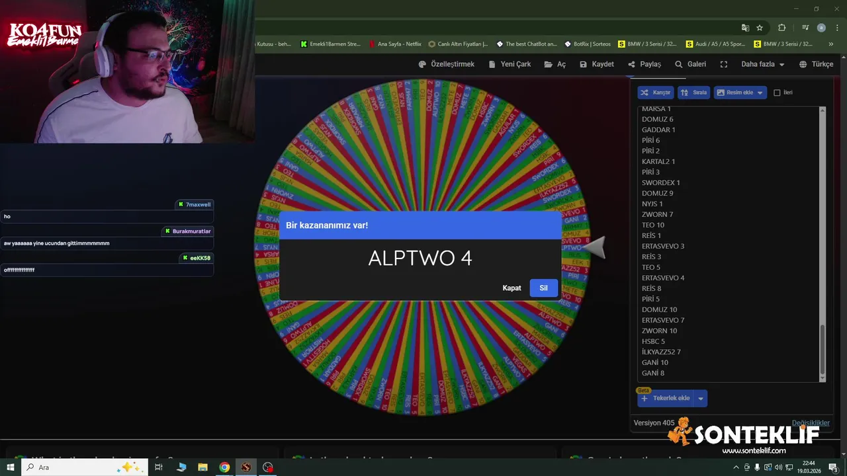Open the Chrome profile avatar
The image size is (847, 476).
(x=821, y=28)
